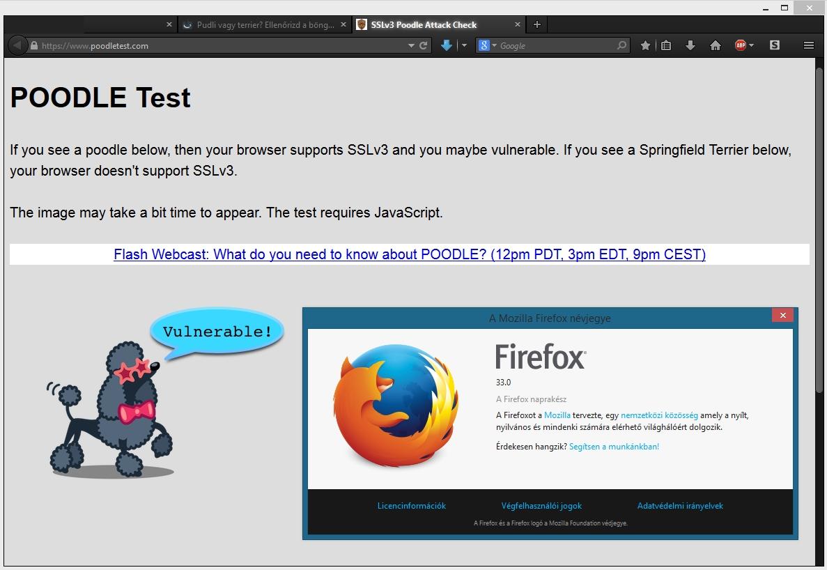
Task: Click 'A Firefox naprakész' status text
Action: point(531,399)
